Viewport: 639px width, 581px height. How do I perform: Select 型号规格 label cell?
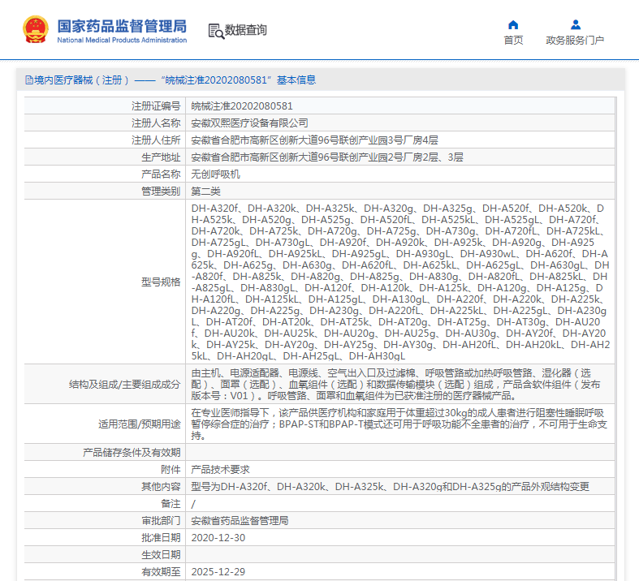tap(105, 282)
